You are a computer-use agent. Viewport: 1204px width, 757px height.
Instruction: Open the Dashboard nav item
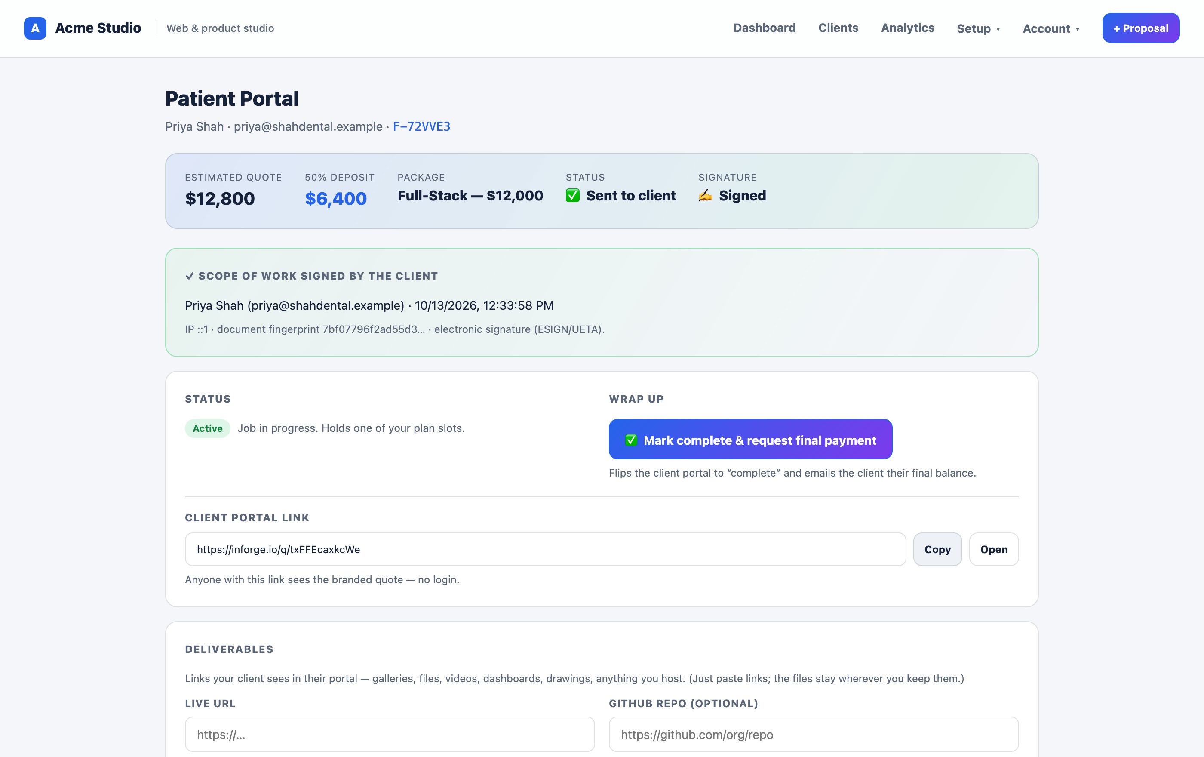pyautogui.click(x=764, y=28)
